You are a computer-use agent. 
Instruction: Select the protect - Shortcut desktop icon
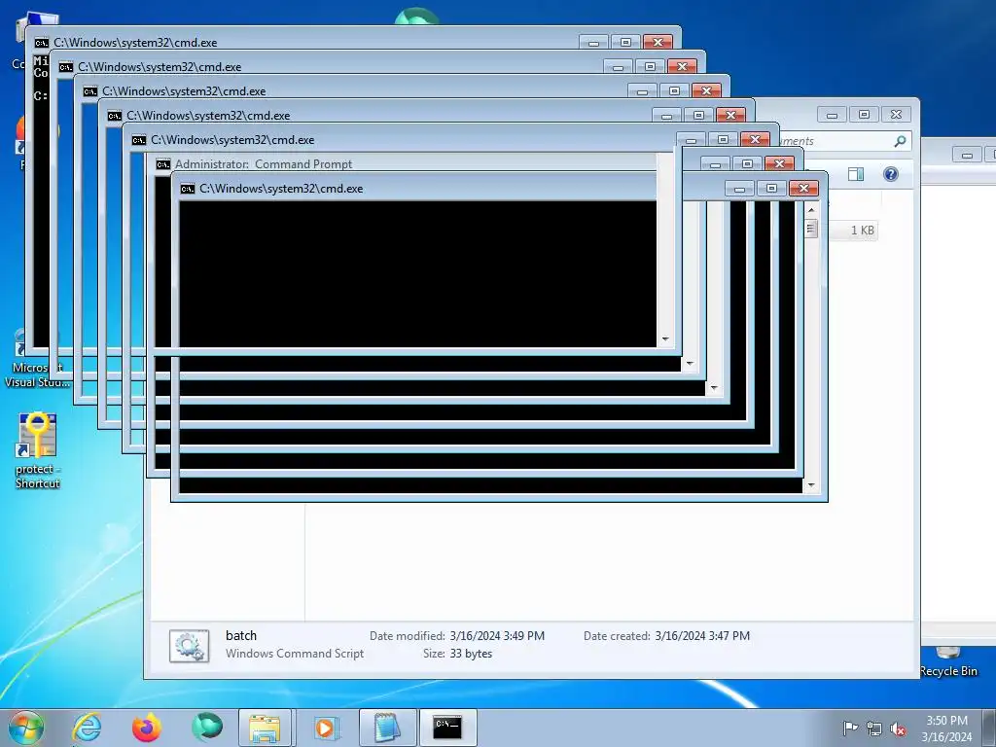[38, 451]
